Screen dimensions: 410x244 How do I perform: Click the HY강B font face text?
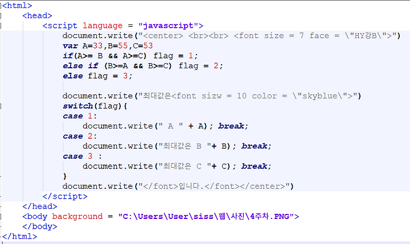coord(365,35)
